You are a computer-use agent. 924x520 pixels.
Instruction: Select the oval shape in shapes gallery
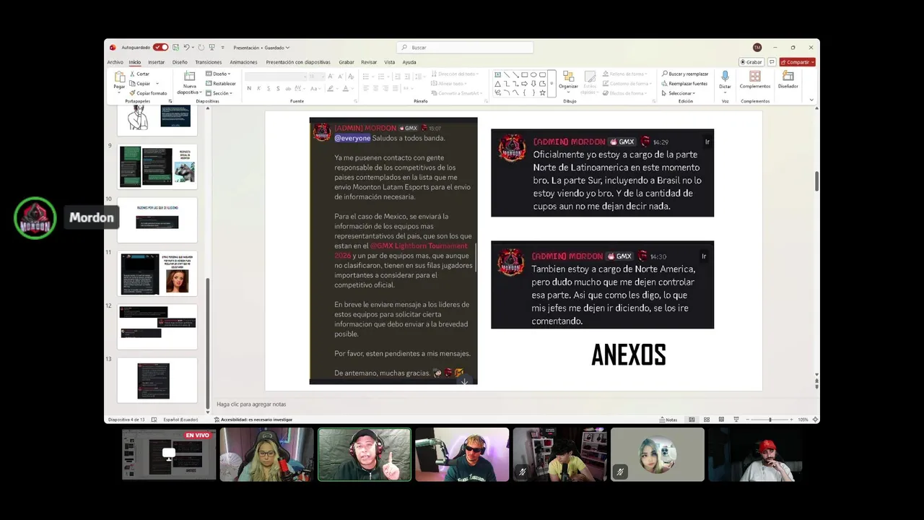[533, 74]
